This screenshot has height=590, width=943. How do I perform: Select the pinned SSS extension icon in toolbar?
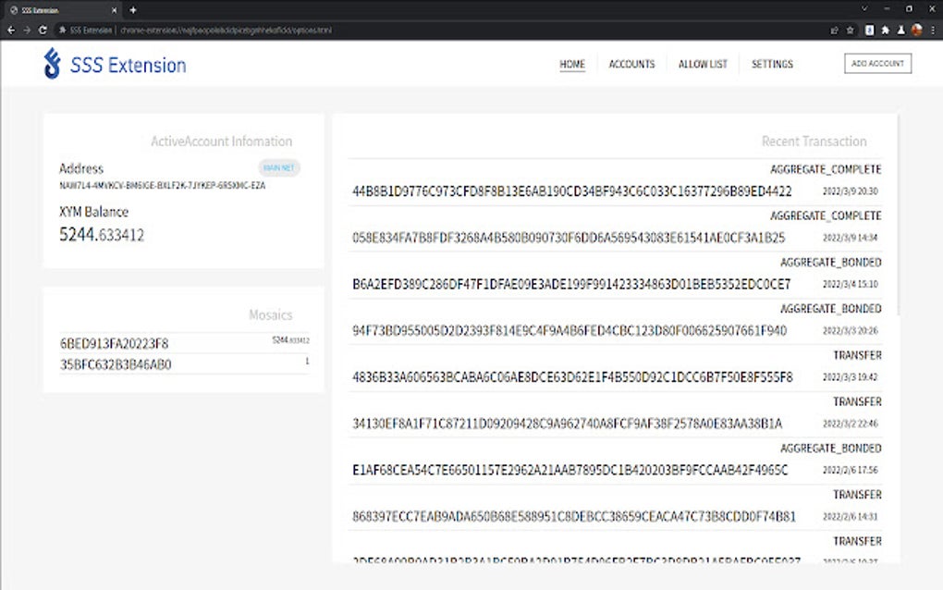pos(869,29)
